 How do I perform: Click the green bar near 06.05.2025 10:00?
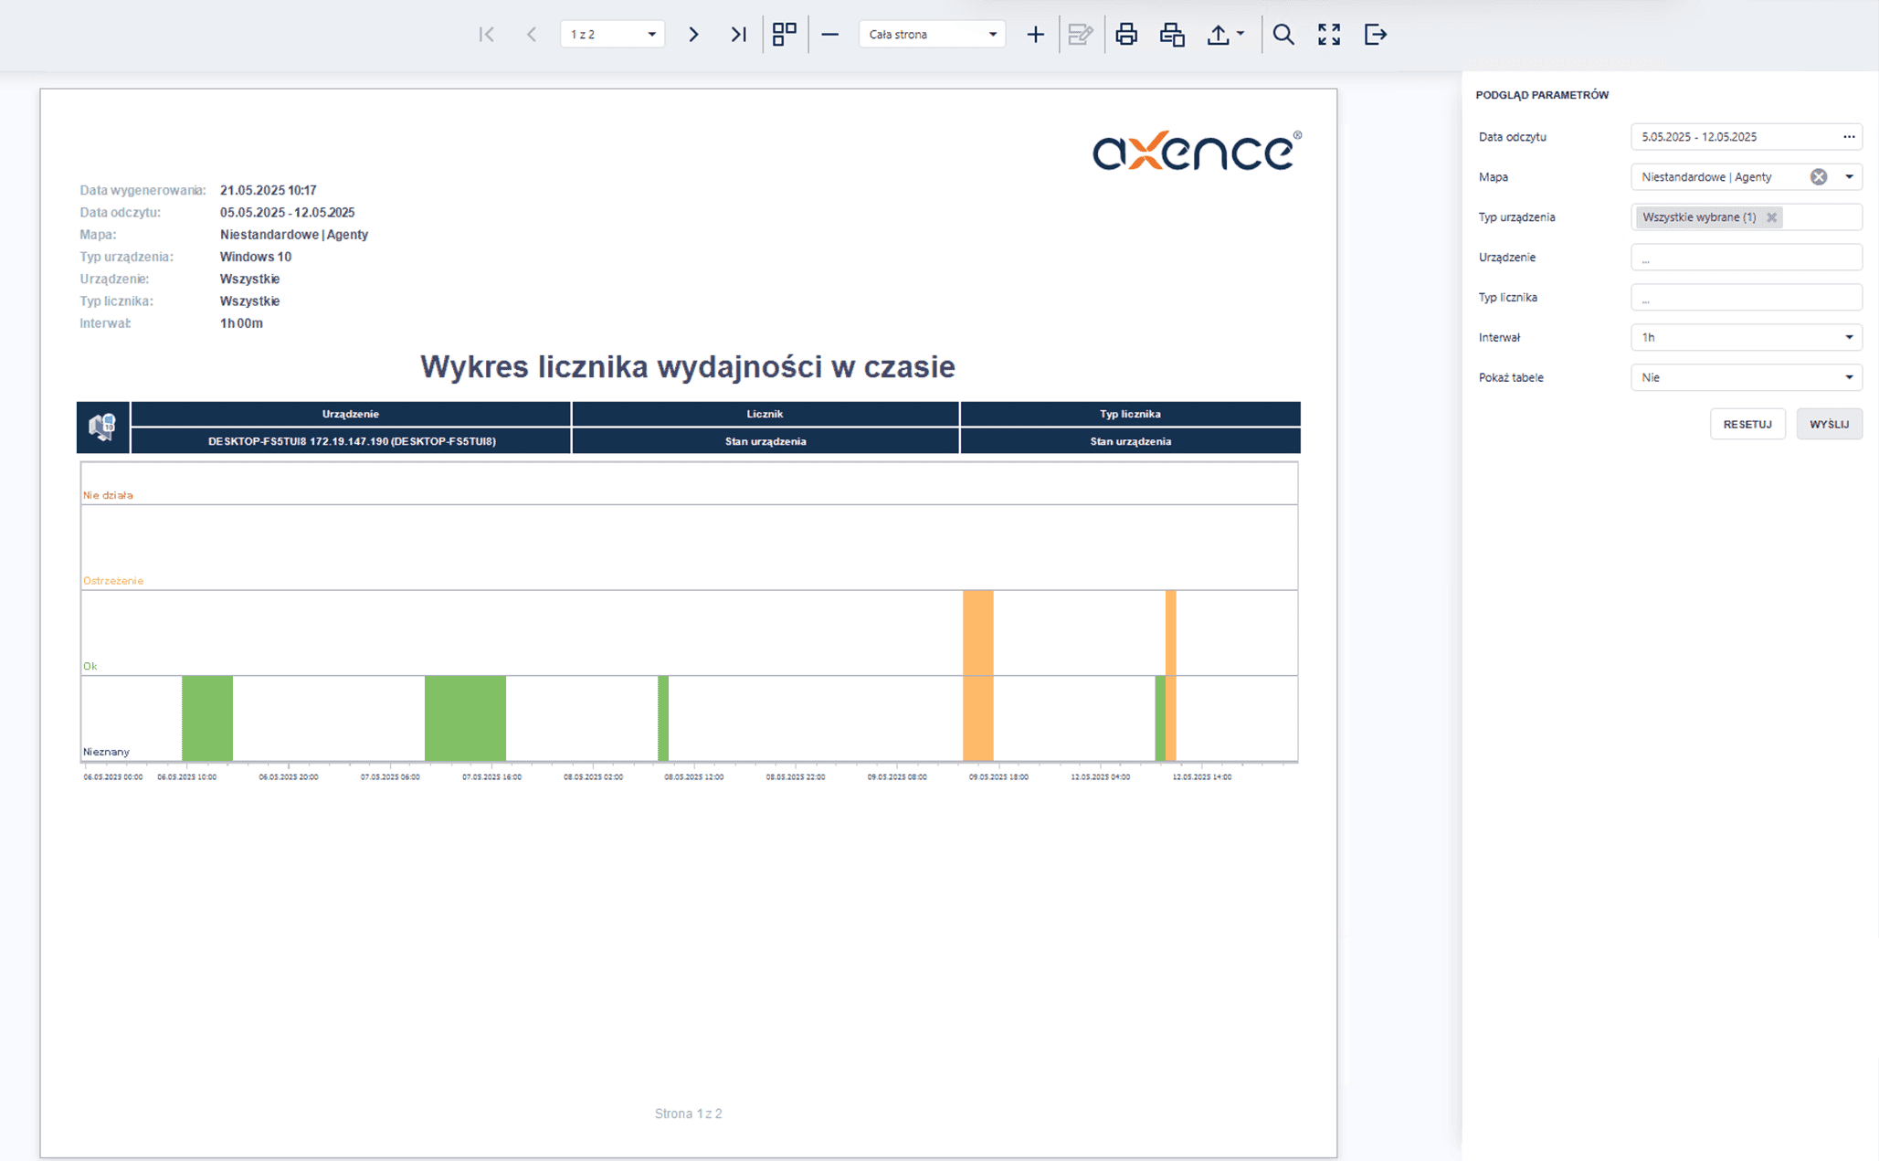(207, 718)
